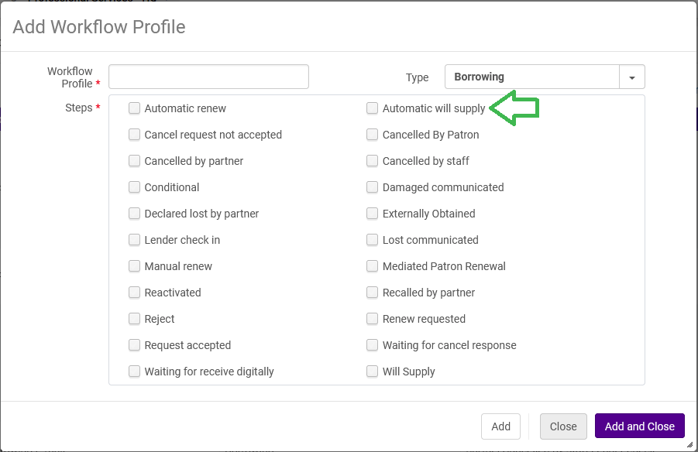Toggle the Cancelled by partner step
Screen dimensions: 698x452
[x=135, y=161]
